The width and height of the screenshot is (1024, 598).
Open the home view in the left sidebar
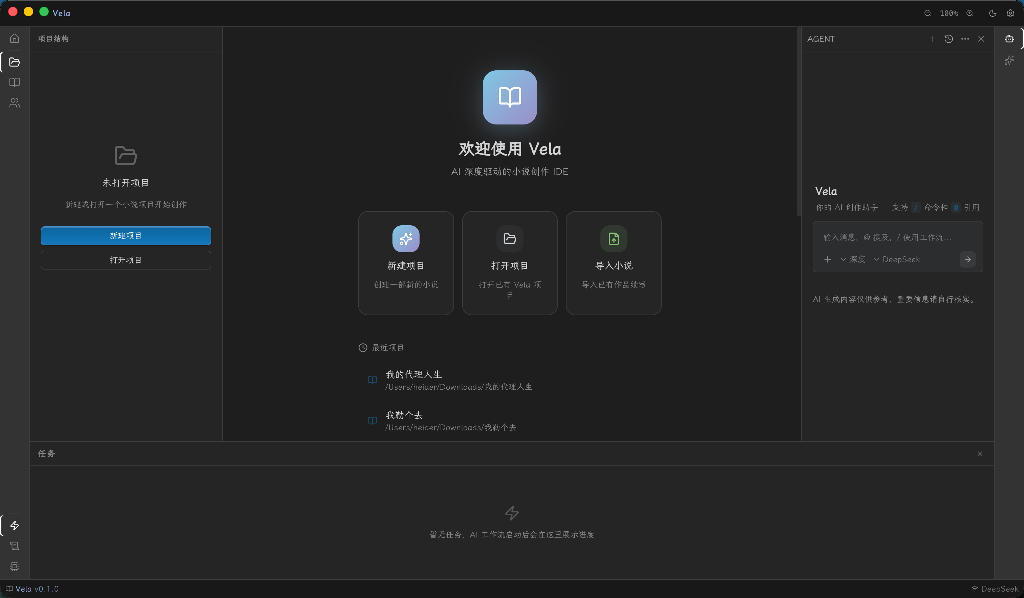[x=15, y=38]
